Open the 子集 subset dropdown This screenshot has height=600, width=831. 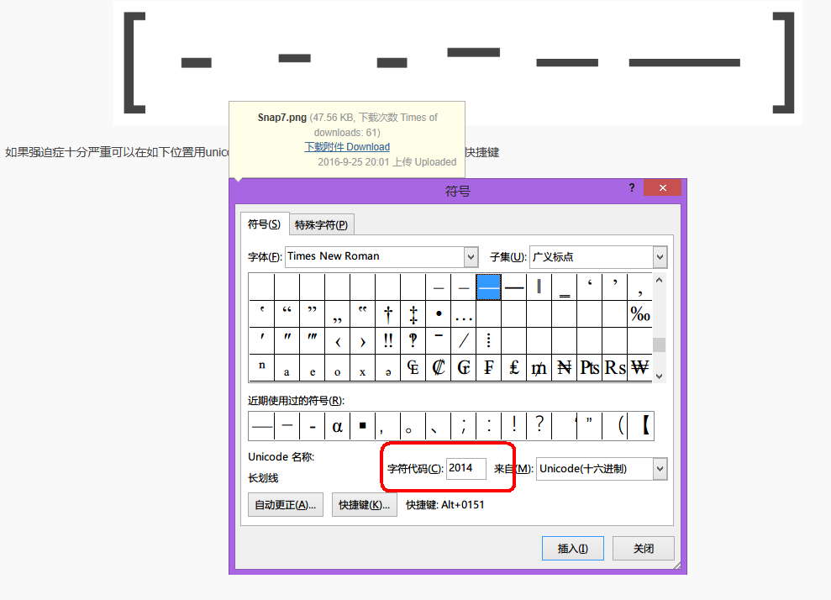660,256
